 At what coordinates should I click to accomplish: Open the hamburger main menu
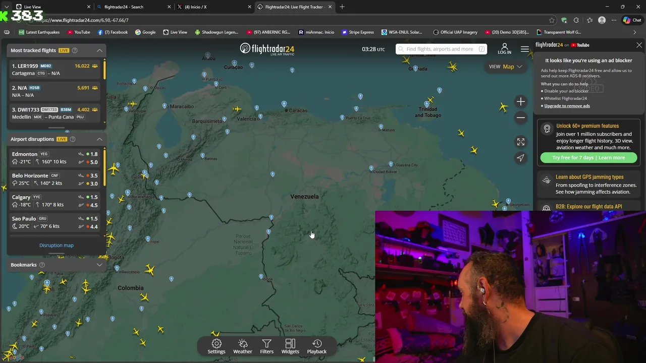click(x=525, y=49)
